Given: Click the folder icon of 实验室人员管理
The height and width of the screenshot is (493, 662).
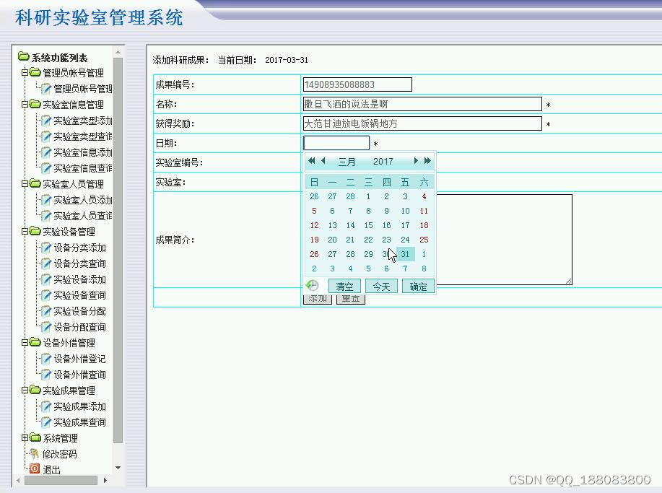Looking at the screenshot, I should click(34, 184).
